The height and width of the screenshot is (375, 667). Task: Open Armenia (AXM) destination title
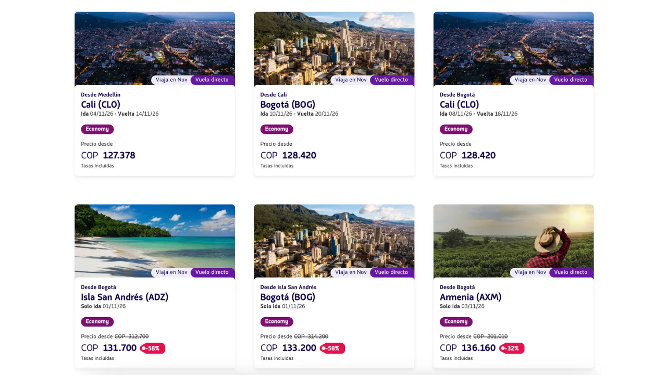point(471,297)
